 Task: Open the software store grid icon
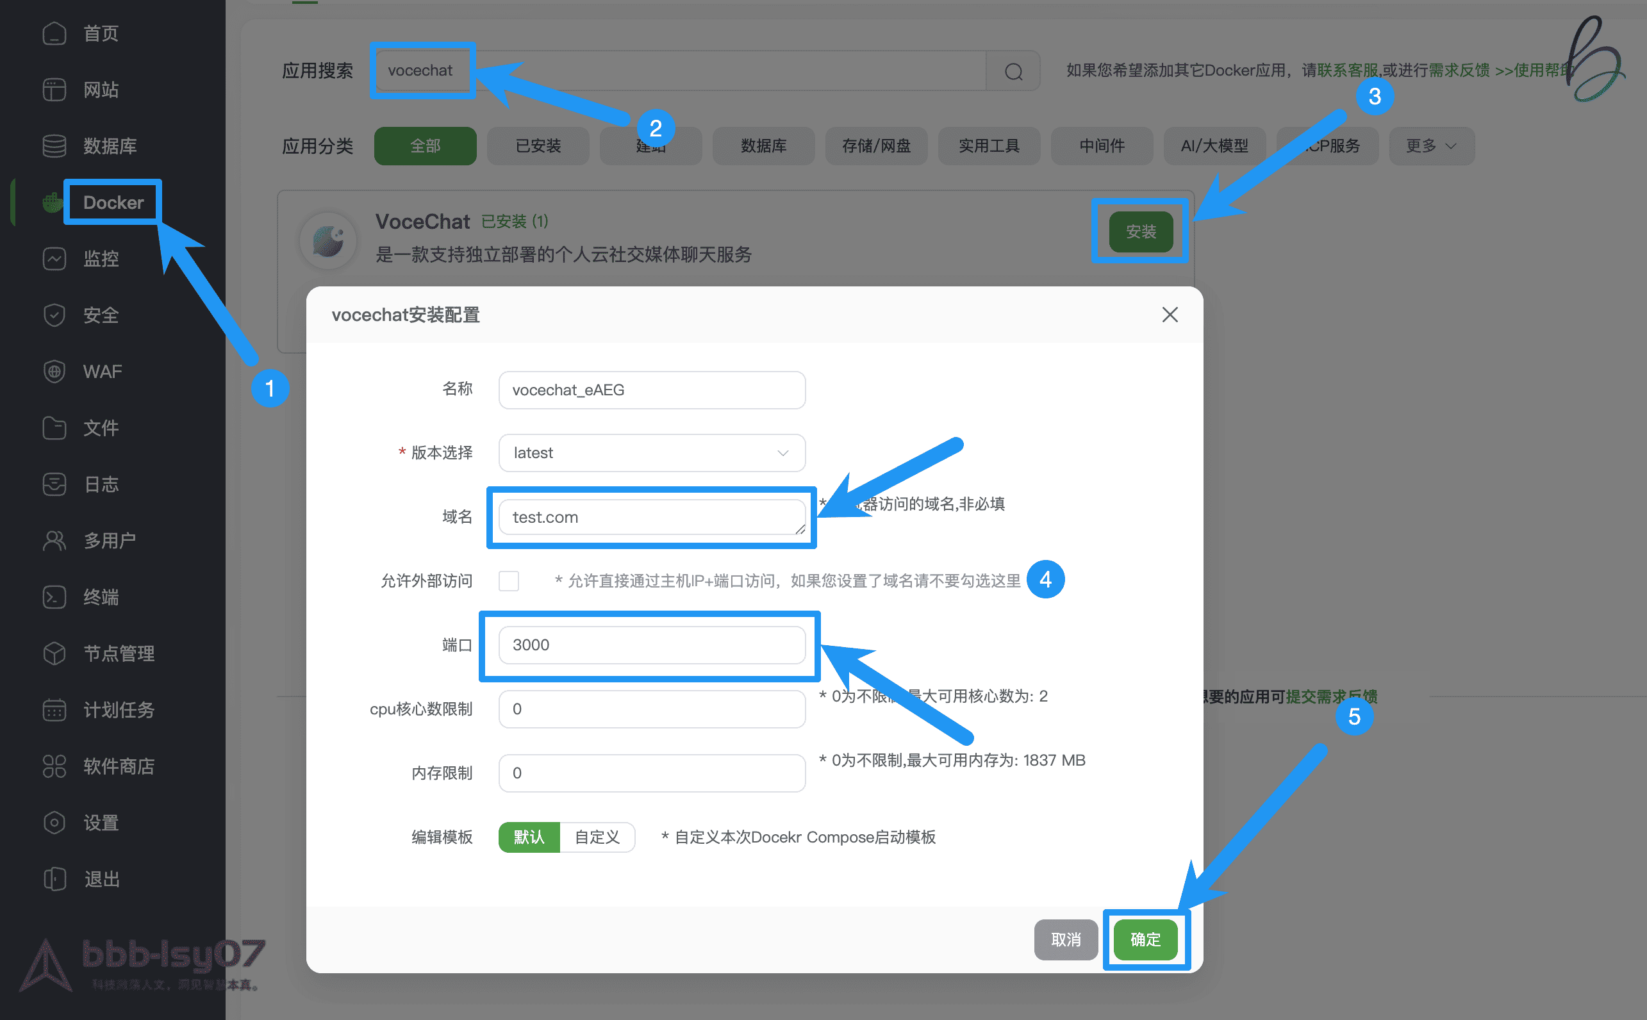[54, 766]
